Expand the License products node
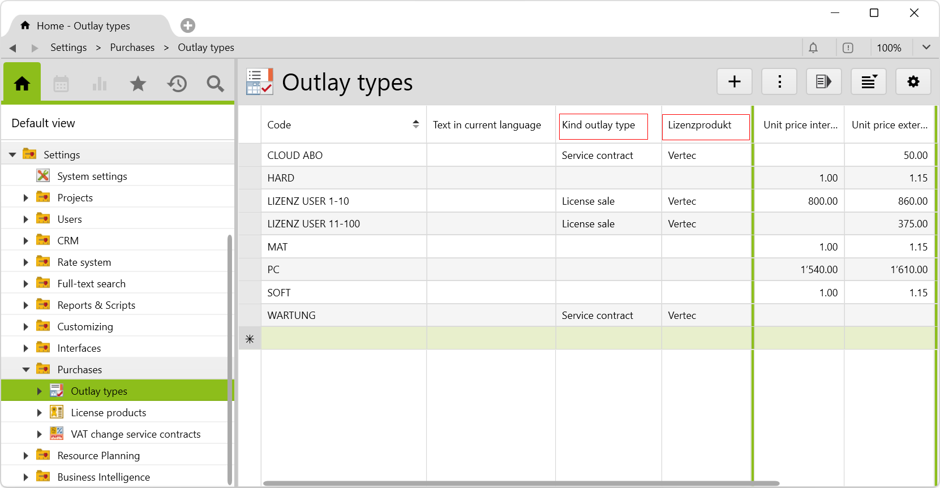The image size is (940, 488). point(39,413)
